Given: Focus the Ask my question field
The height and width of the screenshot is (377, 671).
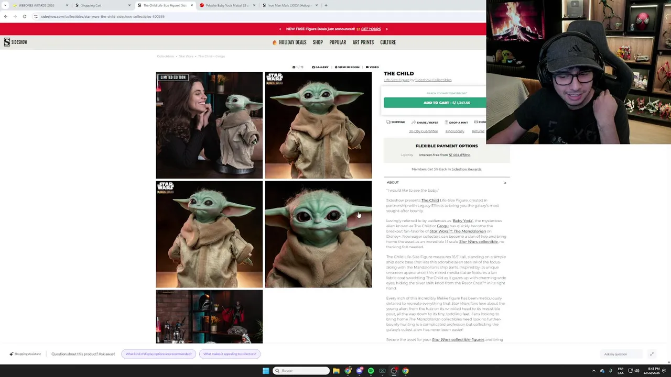Looking at the screenshot, I should [x=621, y=354].
